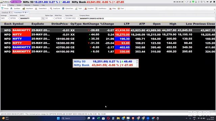Screen dimensions: 216x121
Task: Click the settings gear icon in title bar
Action: 201,2
